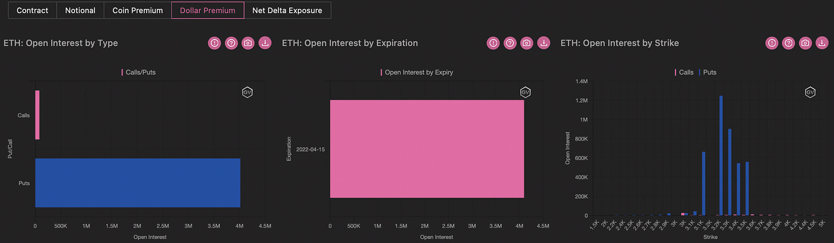Click the ETH: Open Interest by Expiration title
Viewport: 834px width, 243px height.
click(351, 43)
